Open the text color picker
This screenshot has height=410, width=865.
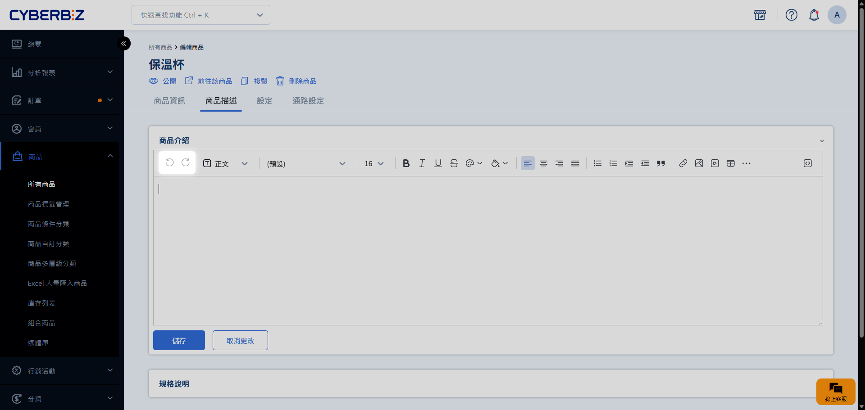(473, 163)
